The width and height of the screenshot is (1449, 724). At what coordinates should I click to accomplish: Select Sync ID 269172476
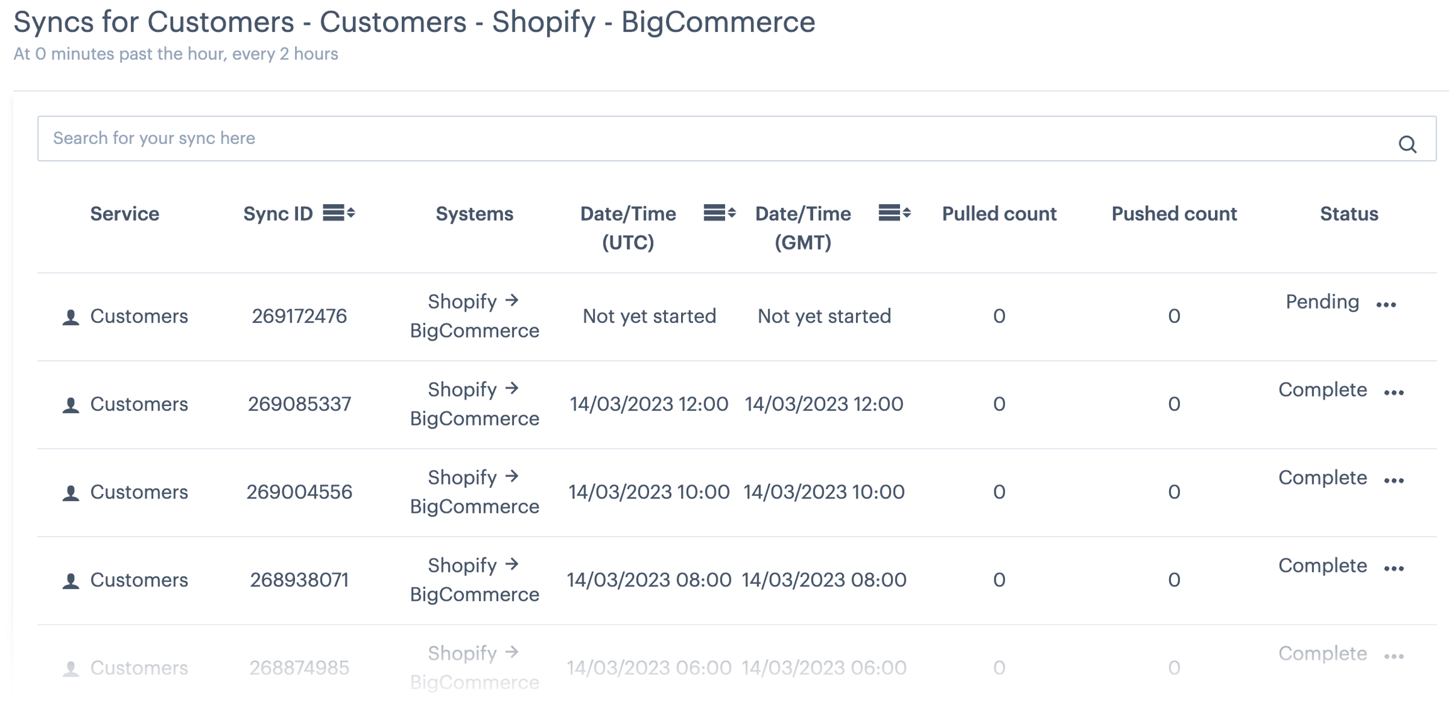pyautogui.click(x=299, y=316)
